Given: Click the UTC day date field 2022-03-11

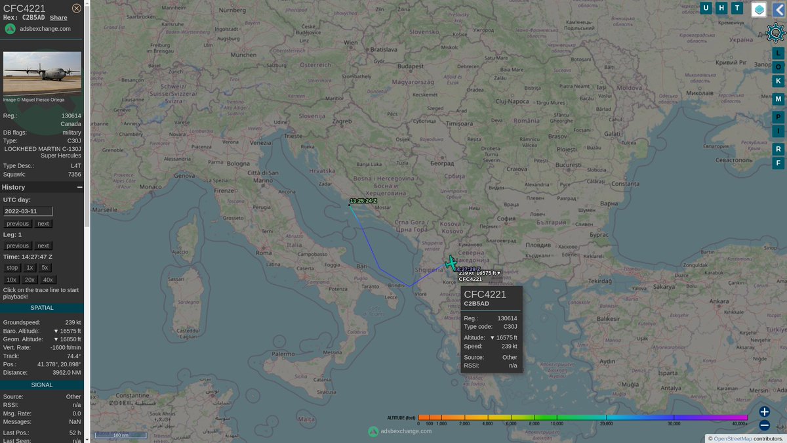Looking at the screenshot, I should [28, 211].
